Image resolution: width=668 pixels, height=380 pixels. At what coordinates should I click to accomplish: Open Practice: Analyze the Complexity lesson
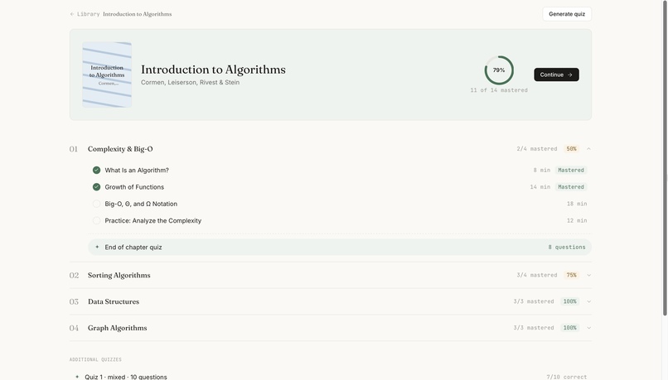(153, 220)
